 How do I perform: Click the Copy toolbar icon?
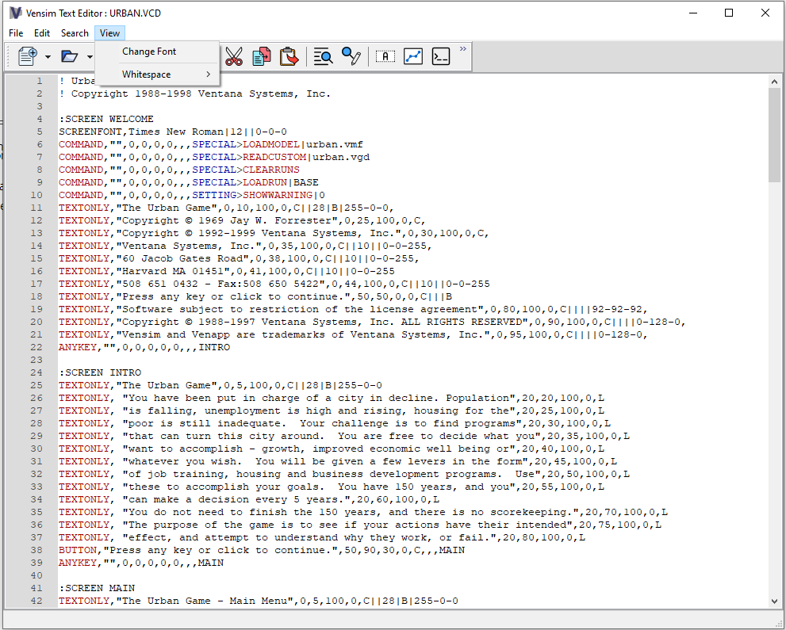(x=261, y=56)
